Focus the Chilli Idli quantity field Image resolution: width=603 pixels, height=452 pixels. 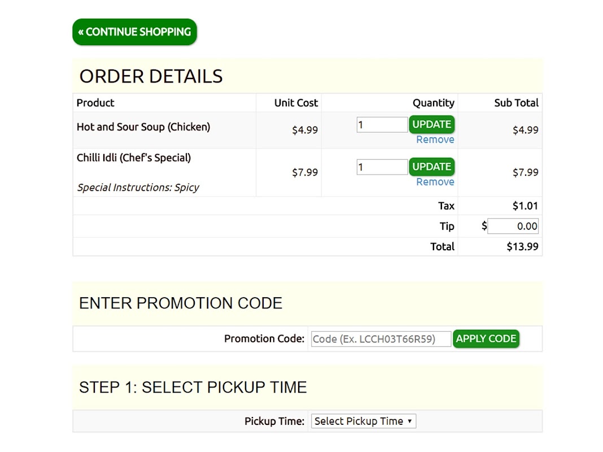point(382,167)
